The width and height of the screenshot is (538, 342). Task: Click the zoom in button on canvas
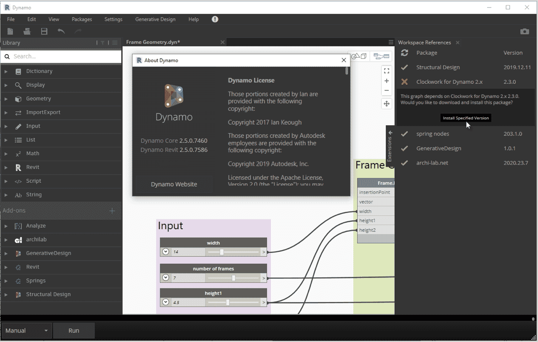pos(387,80)
